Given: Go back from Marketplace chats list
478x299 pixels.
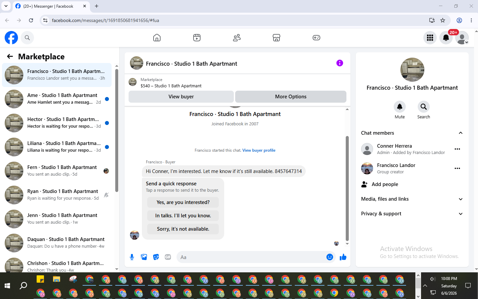Looking at the screenshot, I should pos(10,56).
